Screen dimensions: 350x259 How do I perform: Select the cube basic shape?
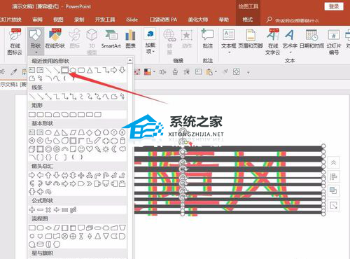click(31, 149)
